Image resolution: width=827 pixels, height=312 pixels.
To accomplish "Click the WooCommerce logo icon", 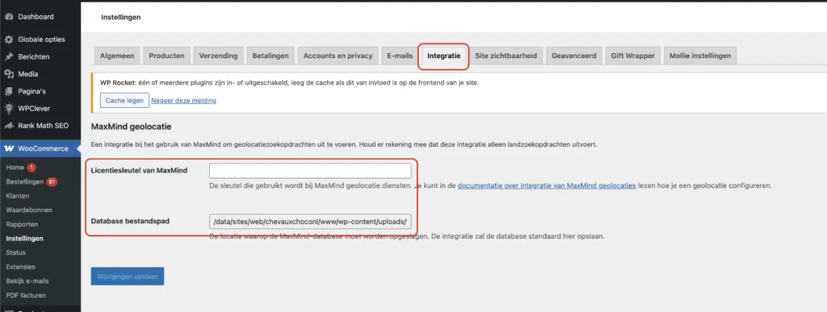I will point(9,148).
